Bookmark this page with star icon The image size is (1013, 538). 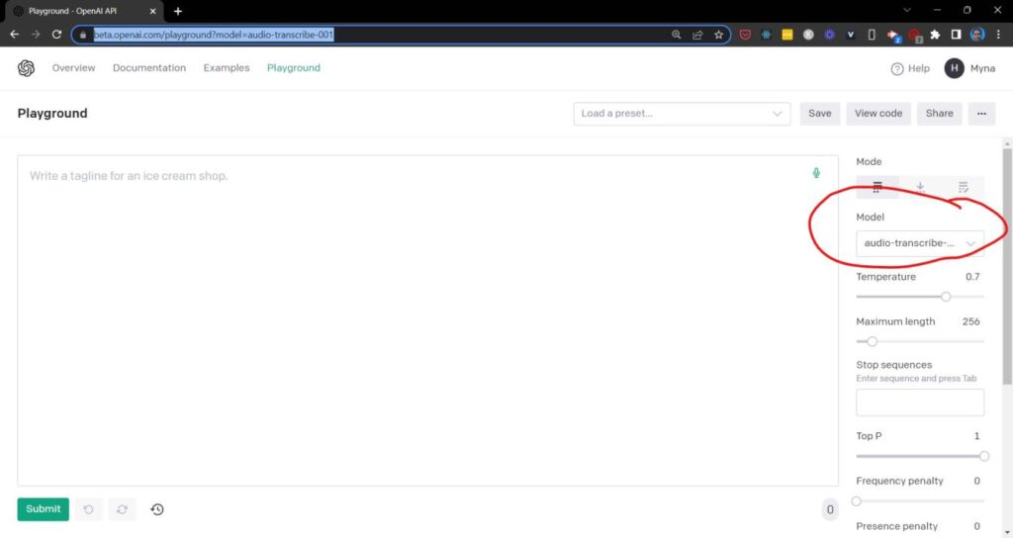tap(718, 35)
